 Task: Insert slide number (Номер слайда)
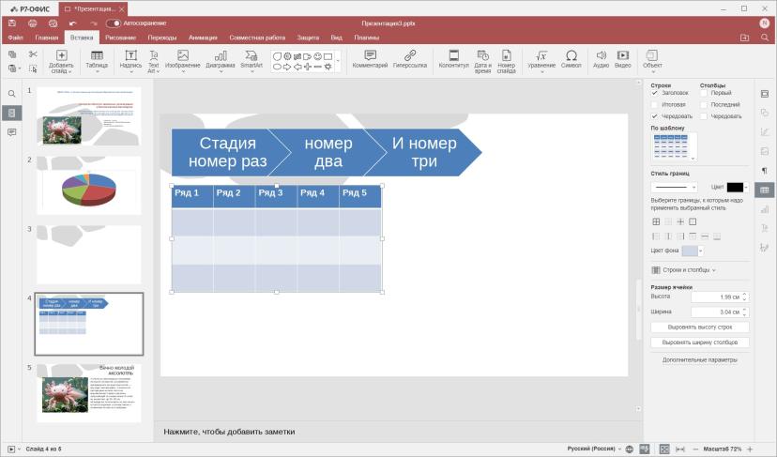click(506, 61)
